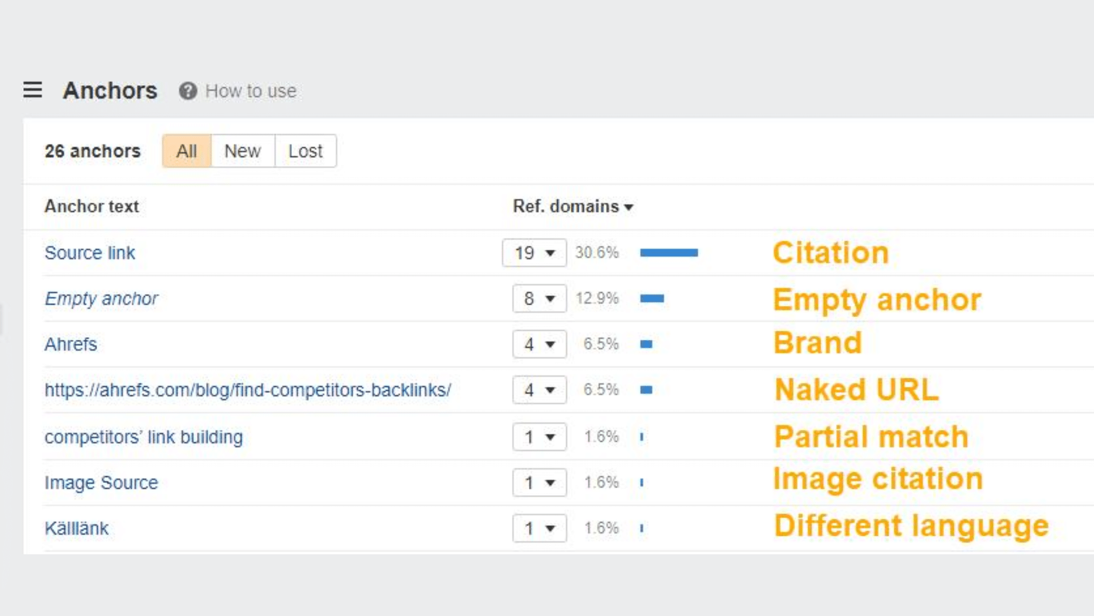1094x616 pixels.
Task: Open the competitors' link building anchor
Action: [143, 437]
